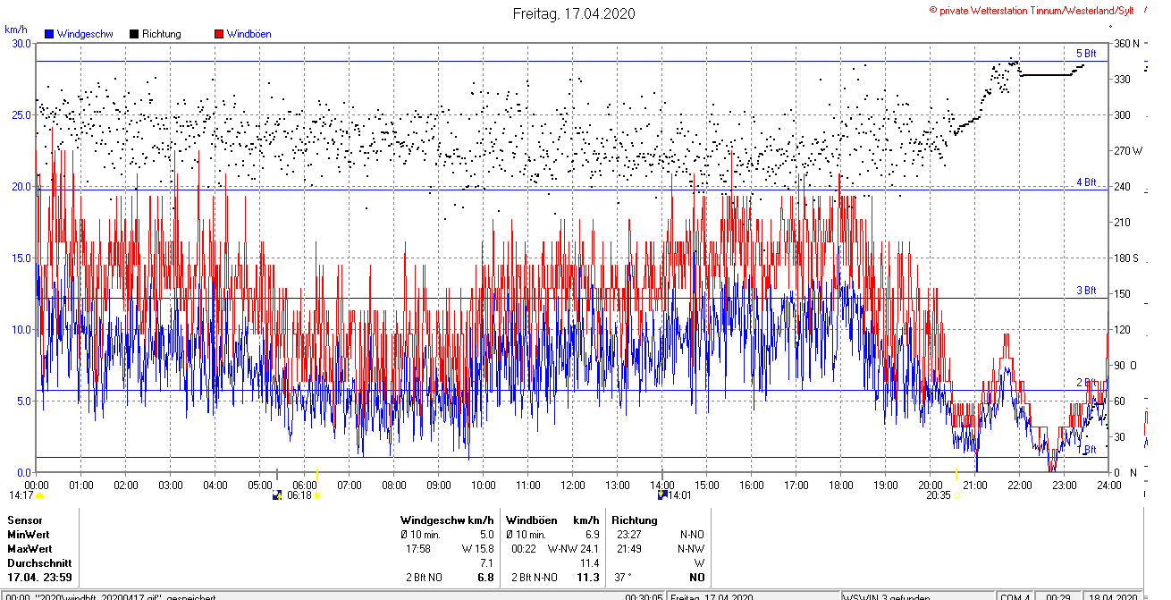Click the 360 N direction axis label
Viewport: 1171px width, 600px height.
pyautogui.click(x=1127, y=43)
